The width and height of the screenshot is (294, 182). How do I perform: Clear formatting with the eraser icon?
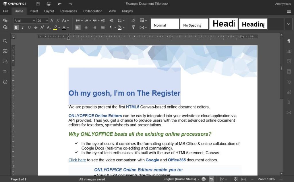tap(133, 20)
